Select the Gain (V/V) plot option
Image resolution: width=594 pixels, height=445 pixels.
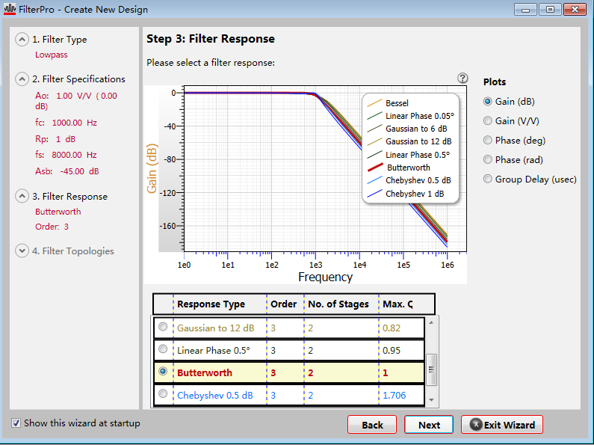(x=488, y=121)
